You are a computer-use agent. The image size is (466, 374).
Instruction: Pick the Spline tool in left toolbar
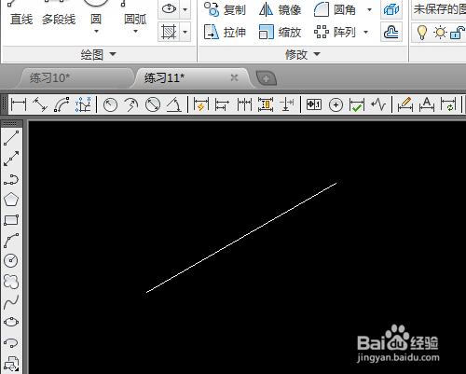pos(11,302)
